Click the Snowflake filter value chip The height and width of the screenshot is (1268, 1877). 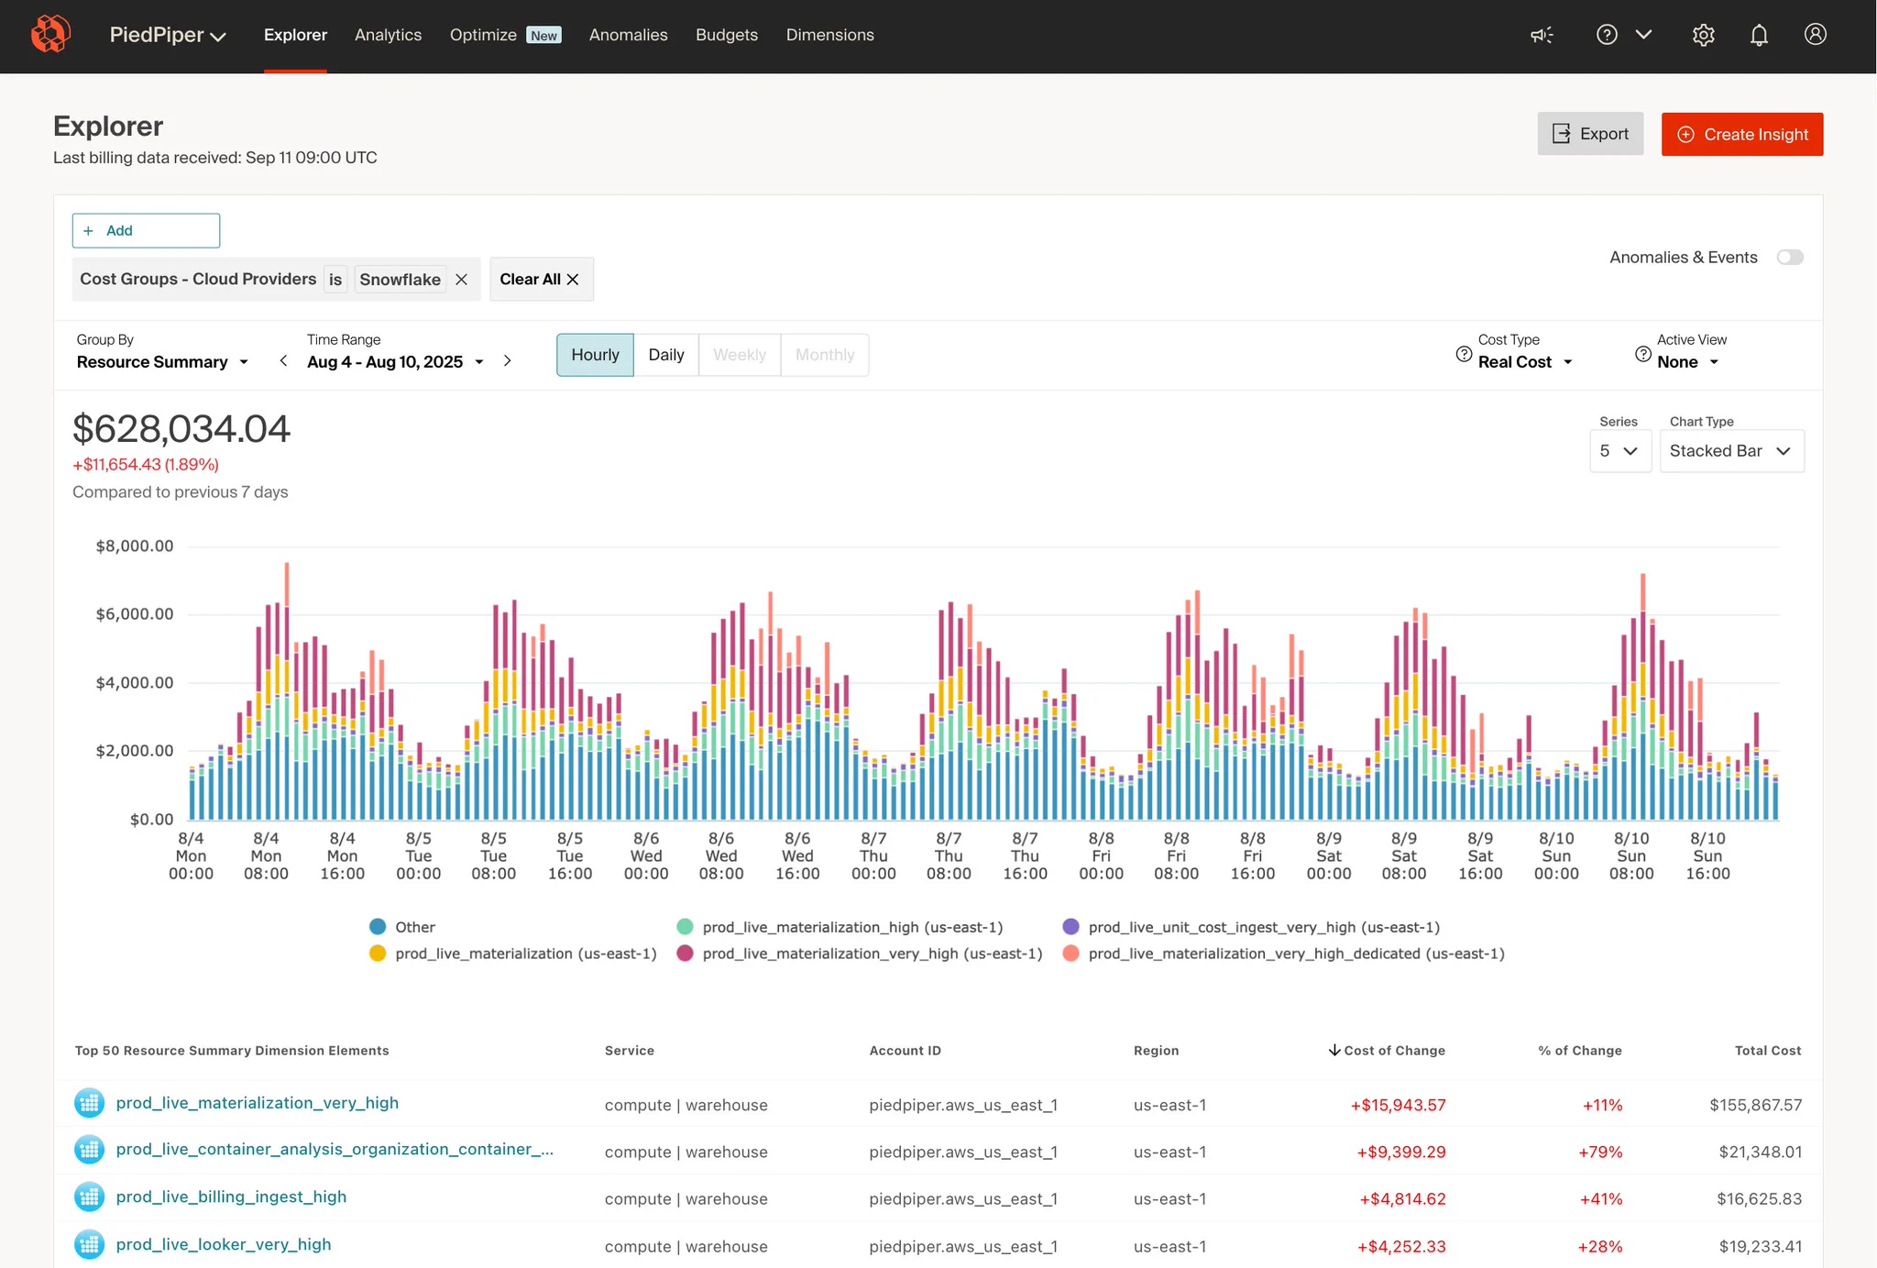pos(400,280)
